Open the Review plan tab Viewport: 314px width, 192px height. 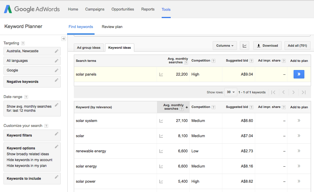(112, 27)
